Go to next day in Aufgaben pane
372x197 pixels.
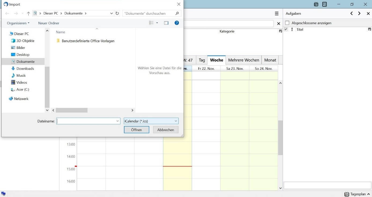point(359,13)
